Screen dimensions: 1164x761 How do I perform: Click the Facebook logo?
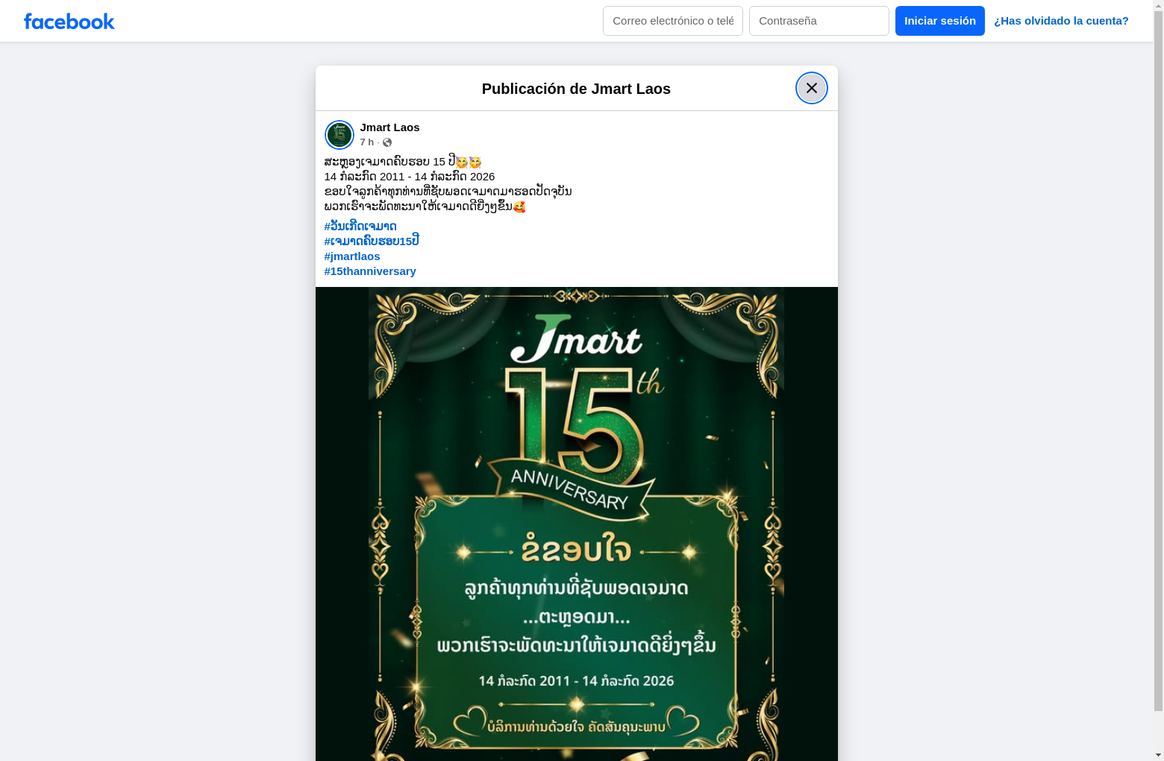click(69, 21)
